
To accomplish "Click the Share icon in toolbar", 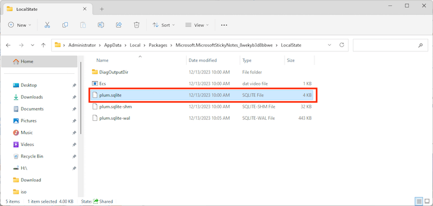I will point(119,25).
